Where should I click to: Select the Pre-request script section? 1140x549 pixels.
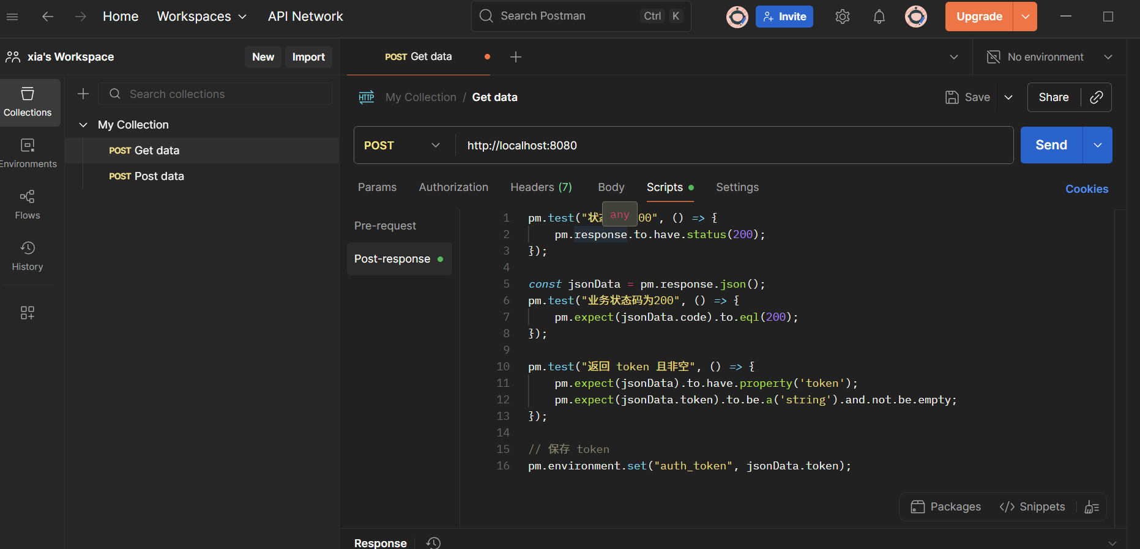coord(385,226)
